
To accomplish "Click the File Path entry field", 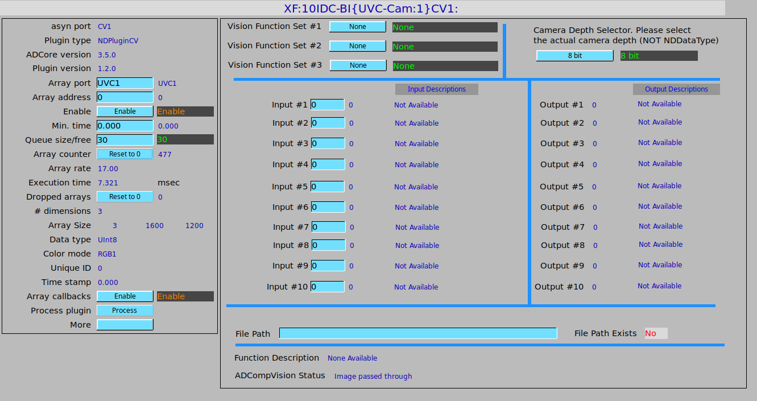I will [x=418, y=333].
